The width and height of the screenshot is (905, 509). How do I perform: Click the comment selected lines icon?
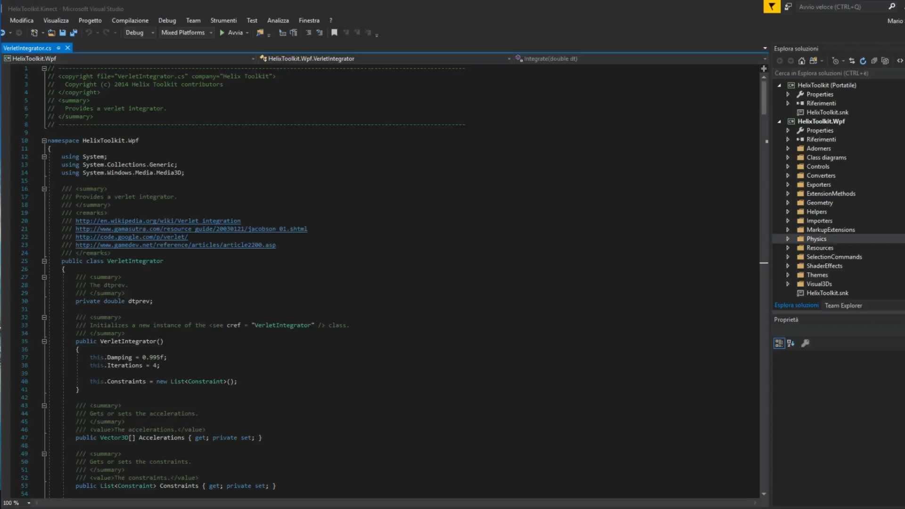[x=308, y=33]
